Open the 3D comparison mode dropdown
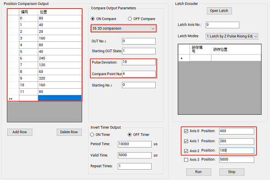The width and height of the screenshot is (270, 180). 123,28
